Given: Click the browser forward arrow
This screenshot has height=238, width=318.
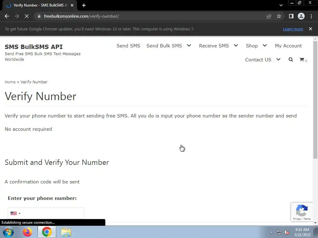Looking at the screenshot, I should click(17, 16).
